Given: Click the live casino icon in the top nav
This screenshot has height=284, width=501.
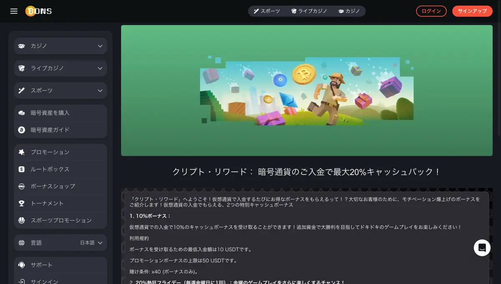Looking at the screenshot, I should (294, 11).
